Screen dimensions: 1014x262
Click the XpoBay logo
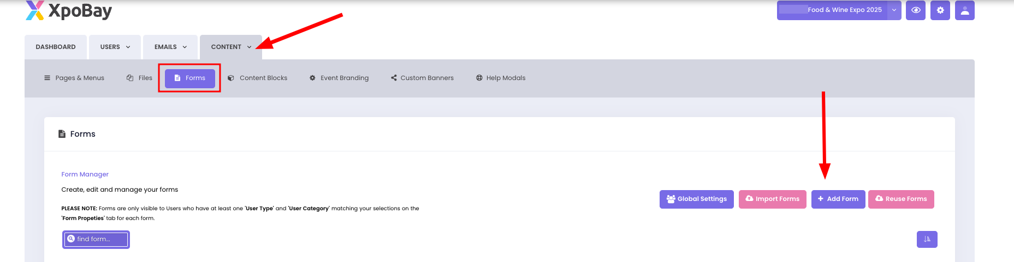click(69, 10)
